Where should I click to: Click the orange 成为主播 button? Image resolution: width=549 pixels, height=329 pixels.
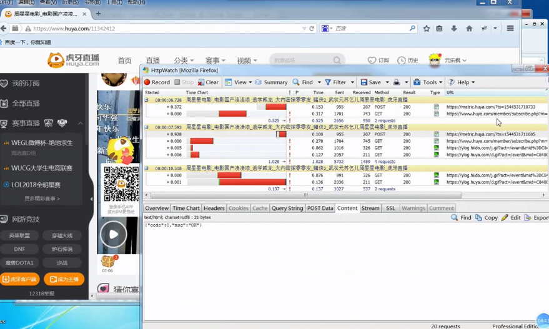(x=64, y=279)
